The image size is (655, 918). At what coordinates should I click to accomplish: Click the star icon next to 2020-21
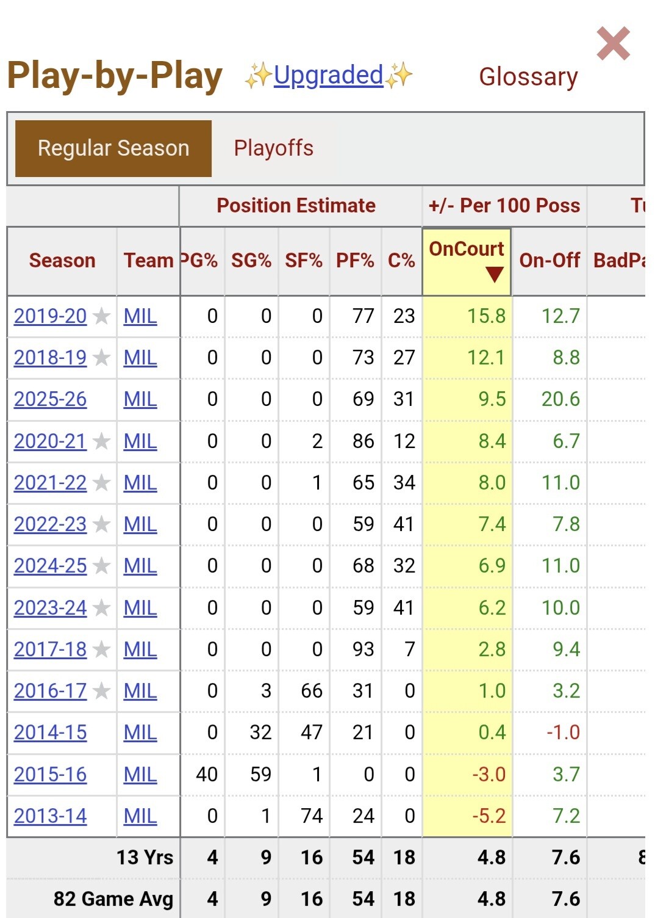101,441
